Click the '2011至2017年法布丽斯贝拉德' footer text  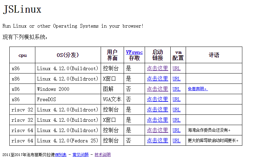click(x=29, y=155)
